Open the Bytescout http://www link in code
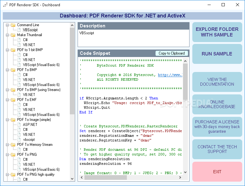The image size is (245, 186). (x=170, y=75)
